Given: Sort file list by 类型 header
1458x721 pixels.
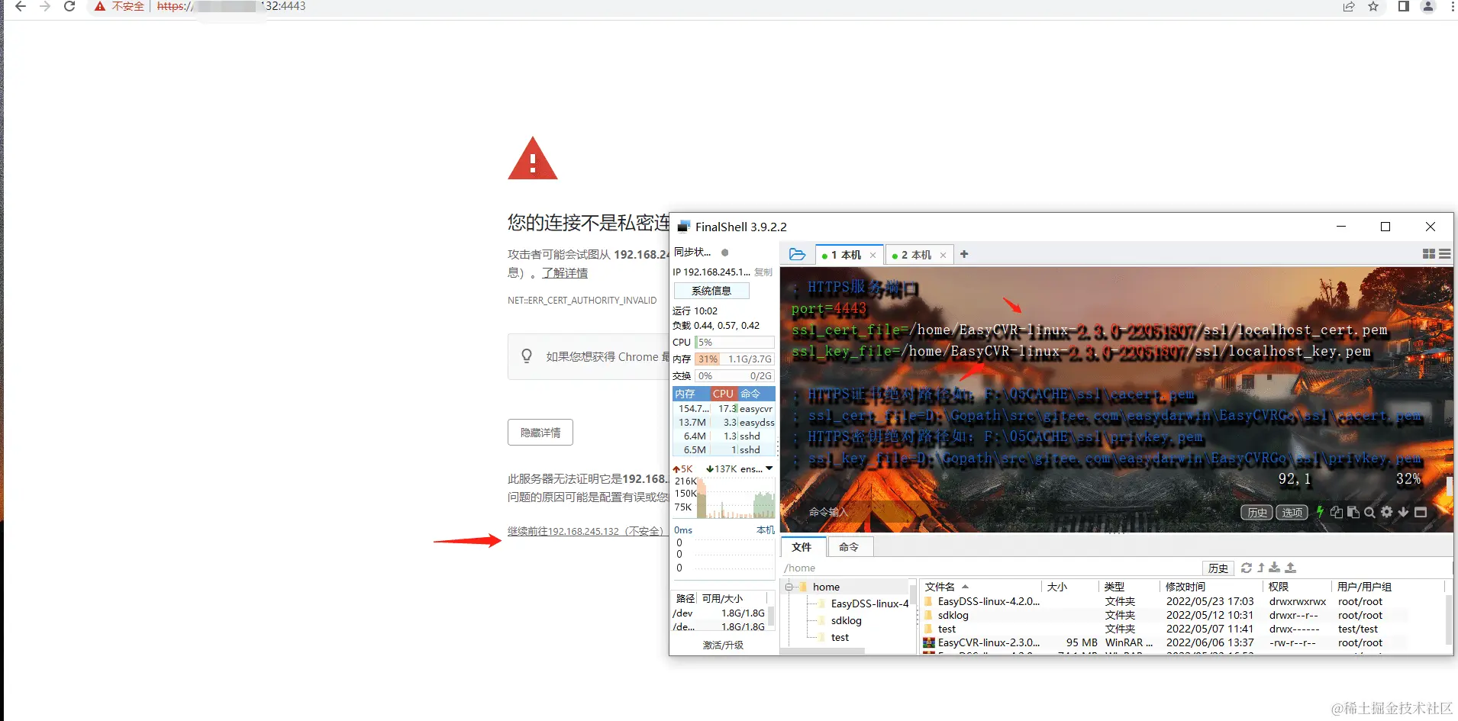Looking at the screenshot, I should [1130, 587].
